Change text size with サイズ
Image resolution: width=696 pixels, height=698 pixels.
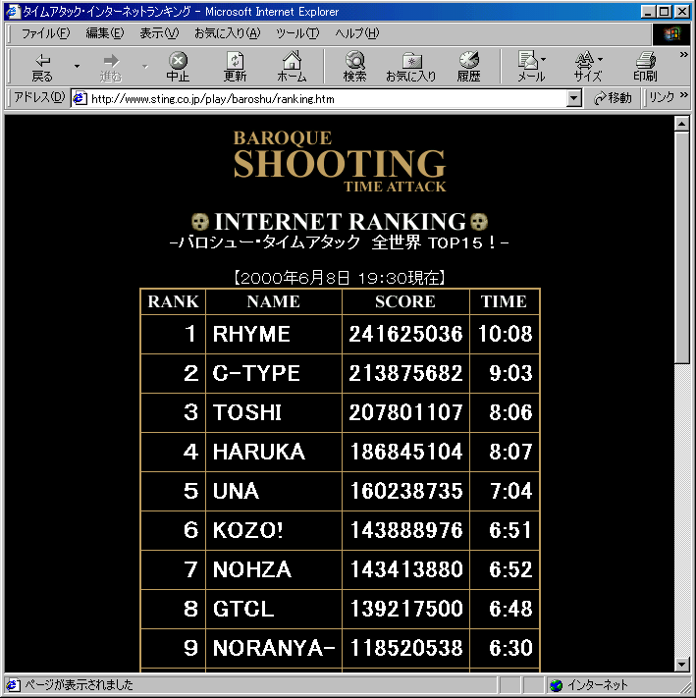click(588, 67)
